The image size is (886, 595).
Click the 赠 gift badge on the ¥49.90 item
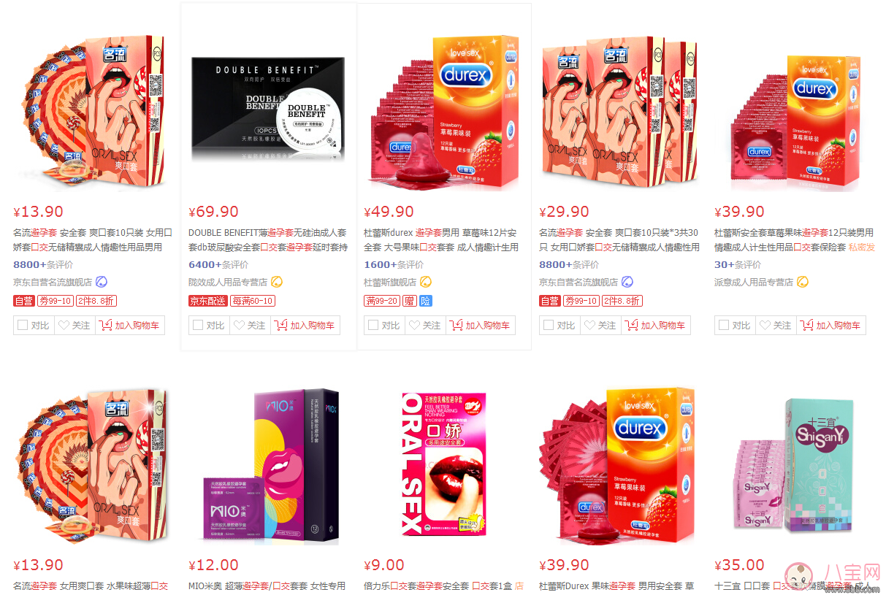tap(409, 301)
